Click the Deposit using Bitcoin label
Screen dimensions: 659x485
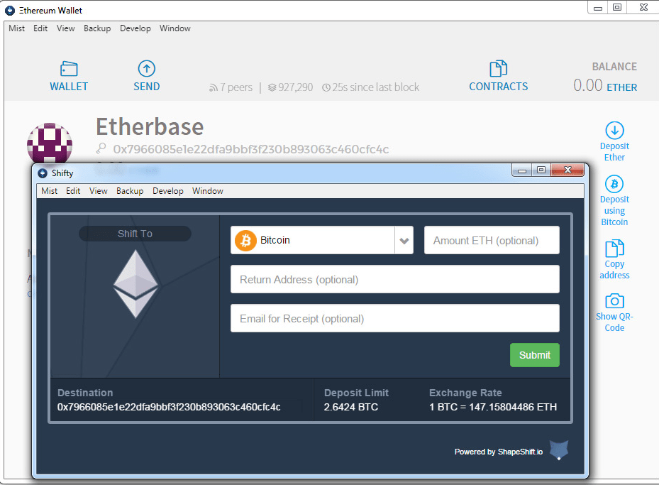tap(614, 210)
